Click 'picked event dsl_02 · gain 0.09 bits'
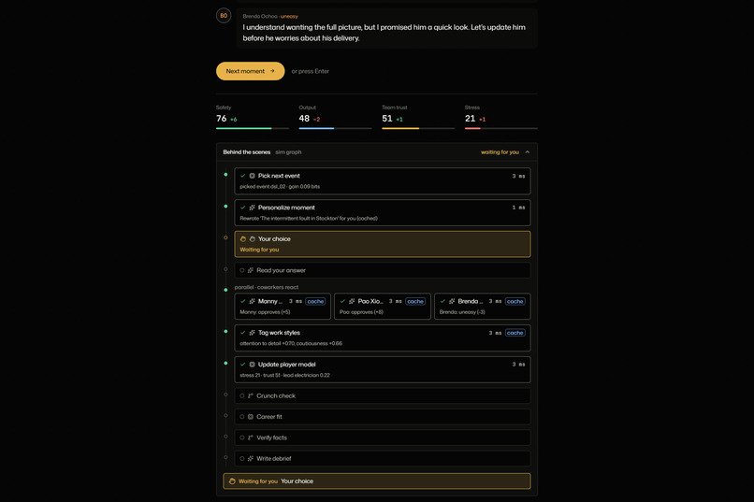The width and height of the screenshot is (754, 502). pyautogui.click(x=280, y=186)
